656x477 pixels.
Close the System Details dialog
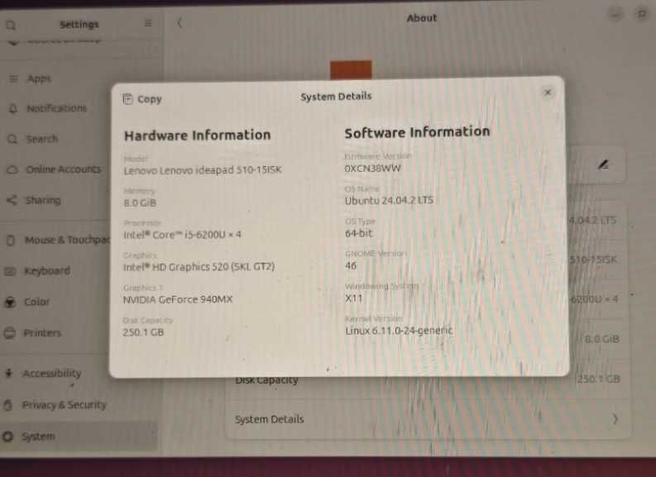click(548, 92)
